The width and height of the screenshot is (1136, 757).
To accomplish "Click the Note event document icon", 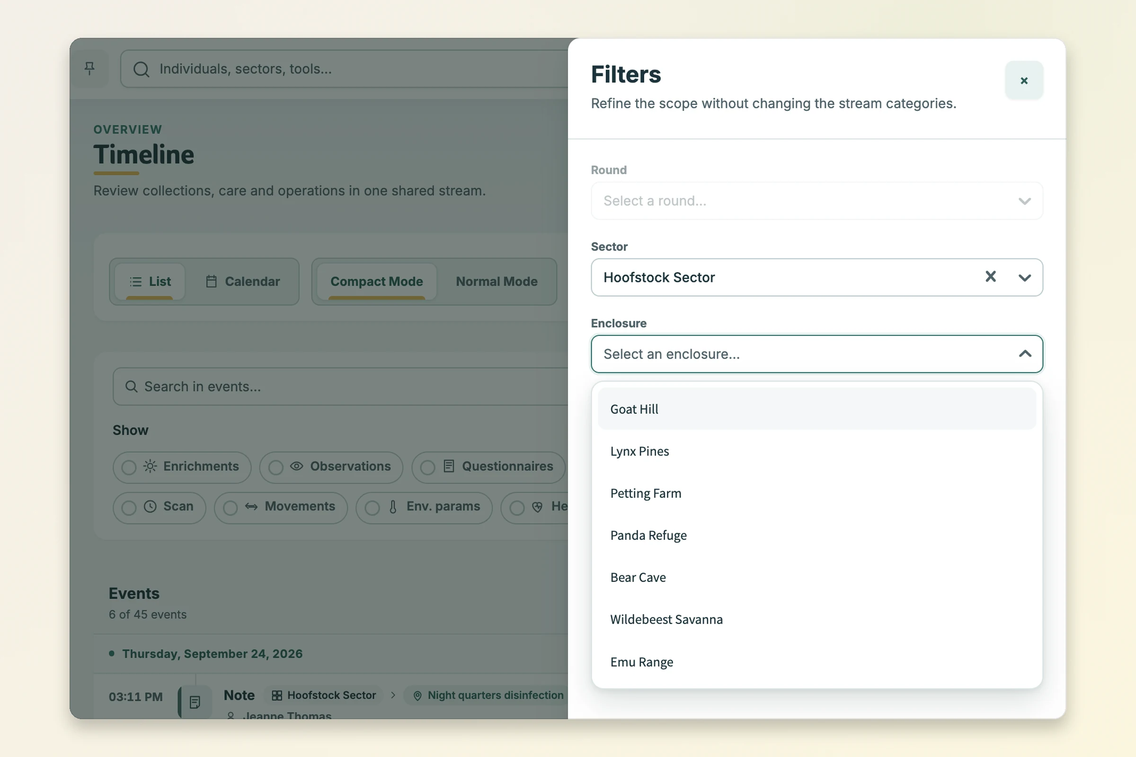I will point(195,702).
